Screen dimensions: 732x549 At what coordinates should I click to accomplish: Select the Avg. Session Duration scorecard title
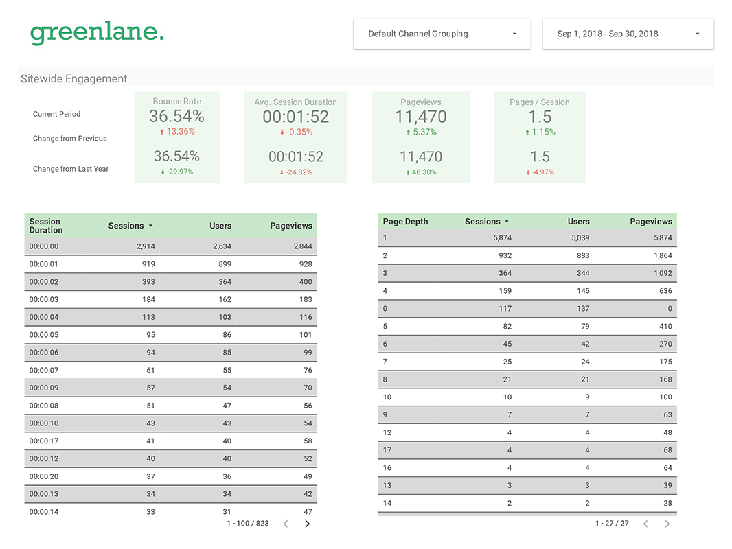[295, 102]
